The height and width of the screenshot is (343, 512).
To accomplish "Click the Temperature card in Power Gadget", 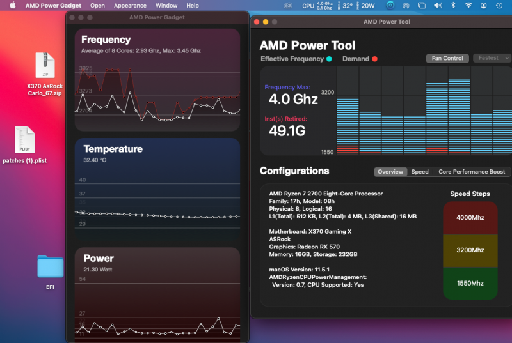I will (157, 189).
